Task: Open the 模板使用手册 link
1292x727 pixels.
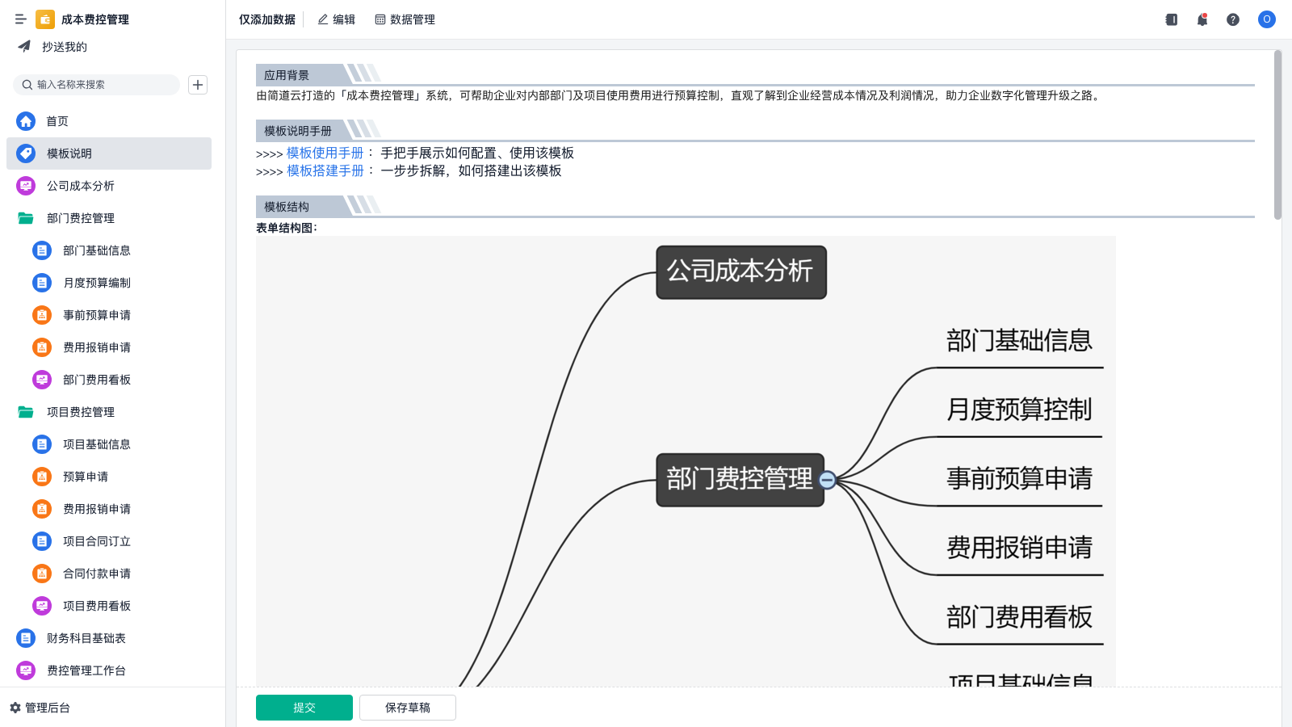Action: coord(325,153)
